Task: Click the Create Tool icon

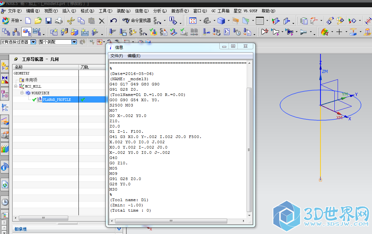Action: tap(64, 32)
